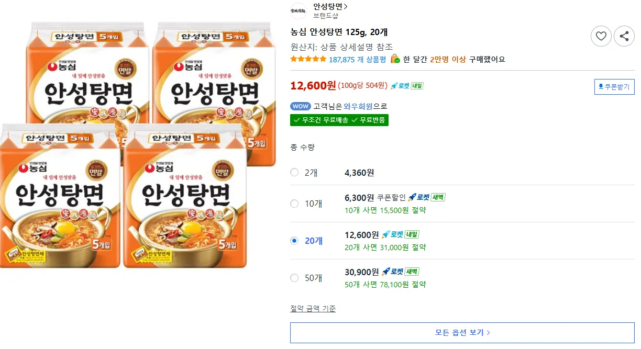
Task: Click the Ansung Tangmyun brand logo
Action: (299, 10)
